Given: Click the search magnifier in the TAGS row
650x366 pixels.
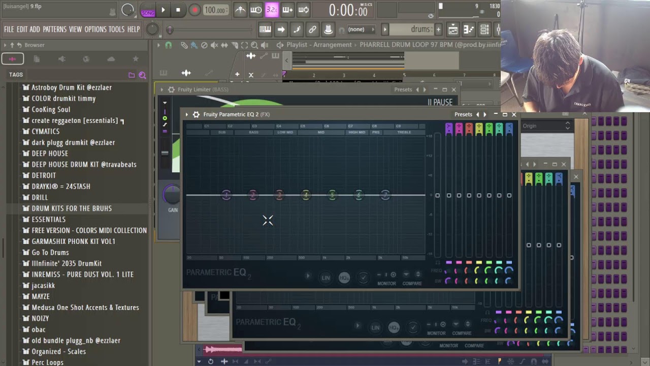Looking at the screenshot, I should [142, 75].
